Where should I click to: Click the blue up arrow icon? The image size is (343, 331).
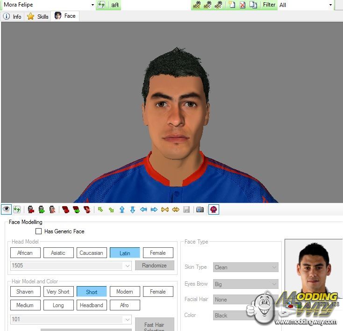coord(122,209)
